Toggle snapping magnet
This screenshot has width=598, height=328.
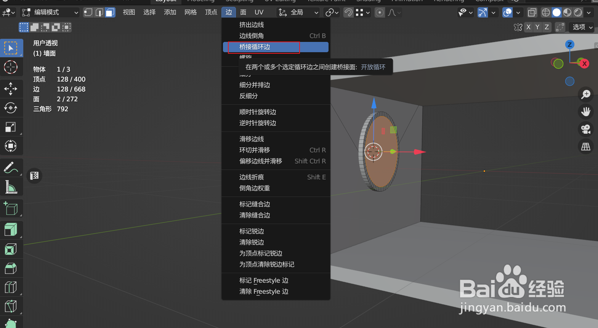click(x=348, y=13)
